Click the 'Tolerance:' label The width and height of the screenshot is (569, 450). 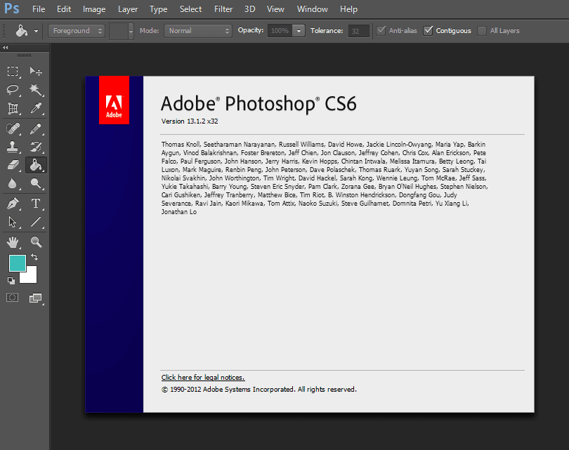pos(327,30)
